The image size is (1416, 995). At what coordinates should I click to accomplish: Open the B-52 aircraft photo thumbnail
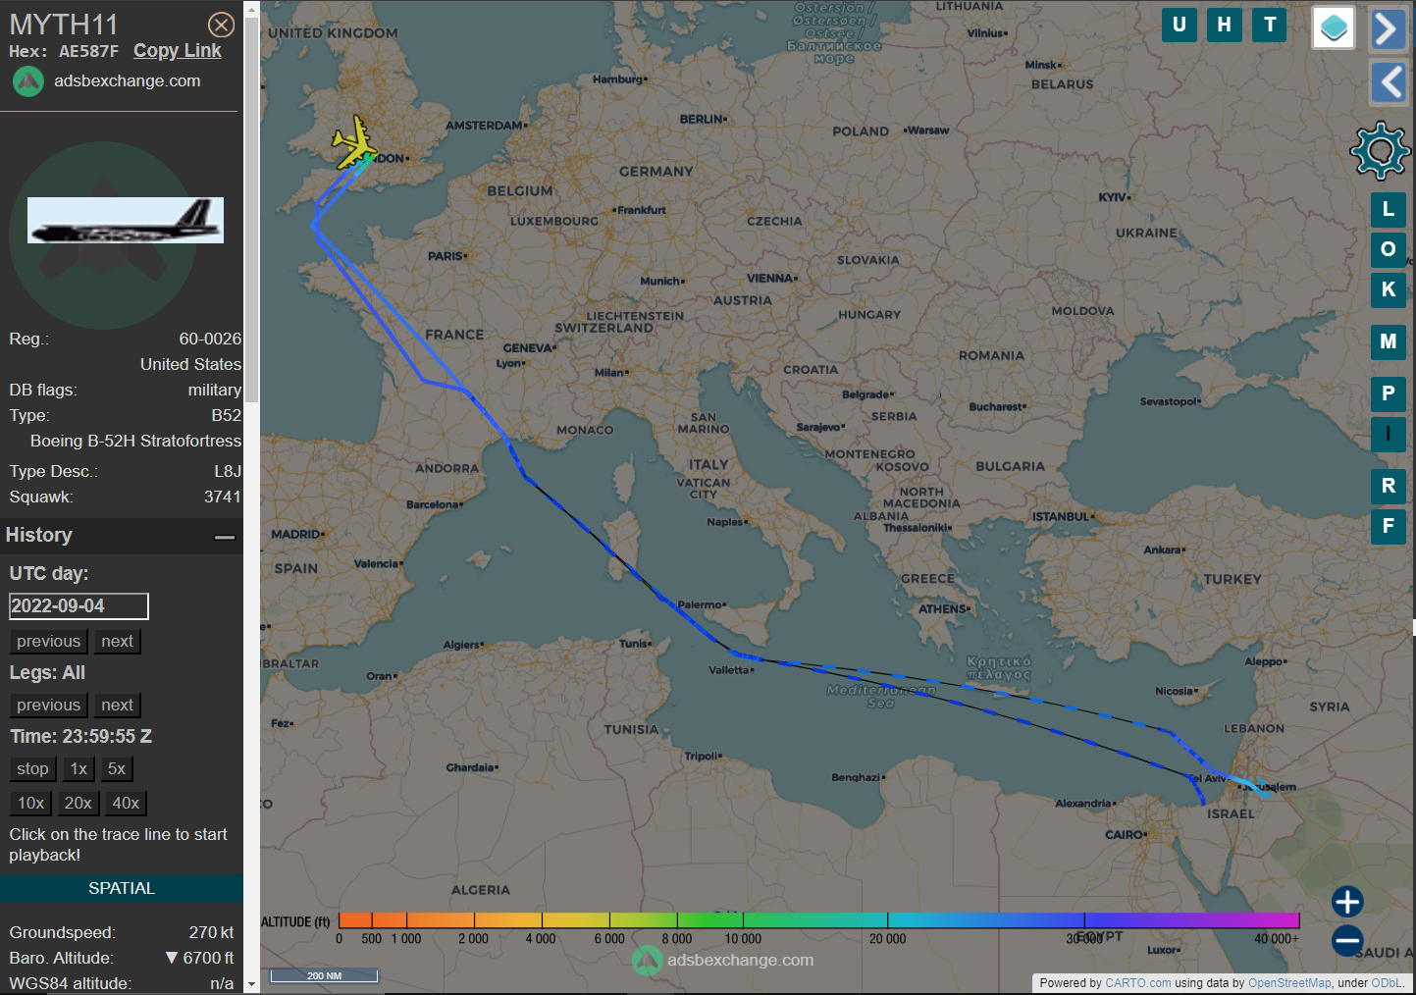126,220
